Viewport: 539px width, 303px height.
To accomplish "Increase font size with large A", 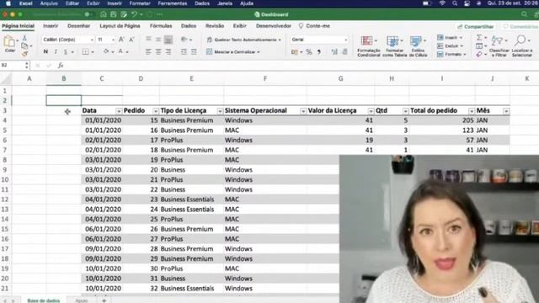I will coord(121,40).
